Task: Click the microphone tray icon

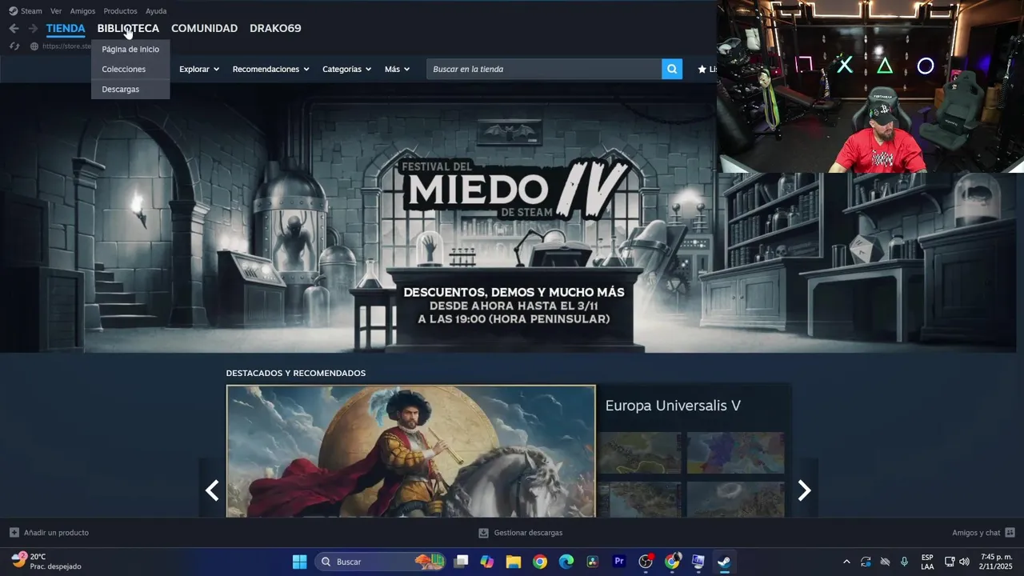Action: coord(904,562)
